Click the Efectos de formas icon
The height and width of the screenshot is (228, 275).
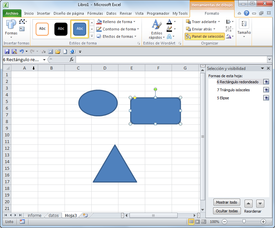click(99, 36)
